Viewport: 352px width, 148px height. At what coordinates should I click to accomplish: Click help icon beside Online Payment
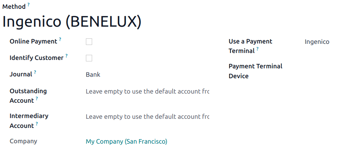(60, 39)
